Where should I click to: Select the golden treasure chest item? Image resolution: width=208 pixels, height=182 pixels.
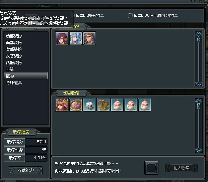pyautogui.click(x=103, y=105)
